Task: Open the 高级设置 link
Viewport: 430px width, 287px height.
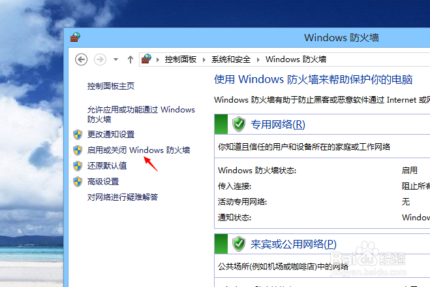Action: pyautogui.click(x=103, y=182)
